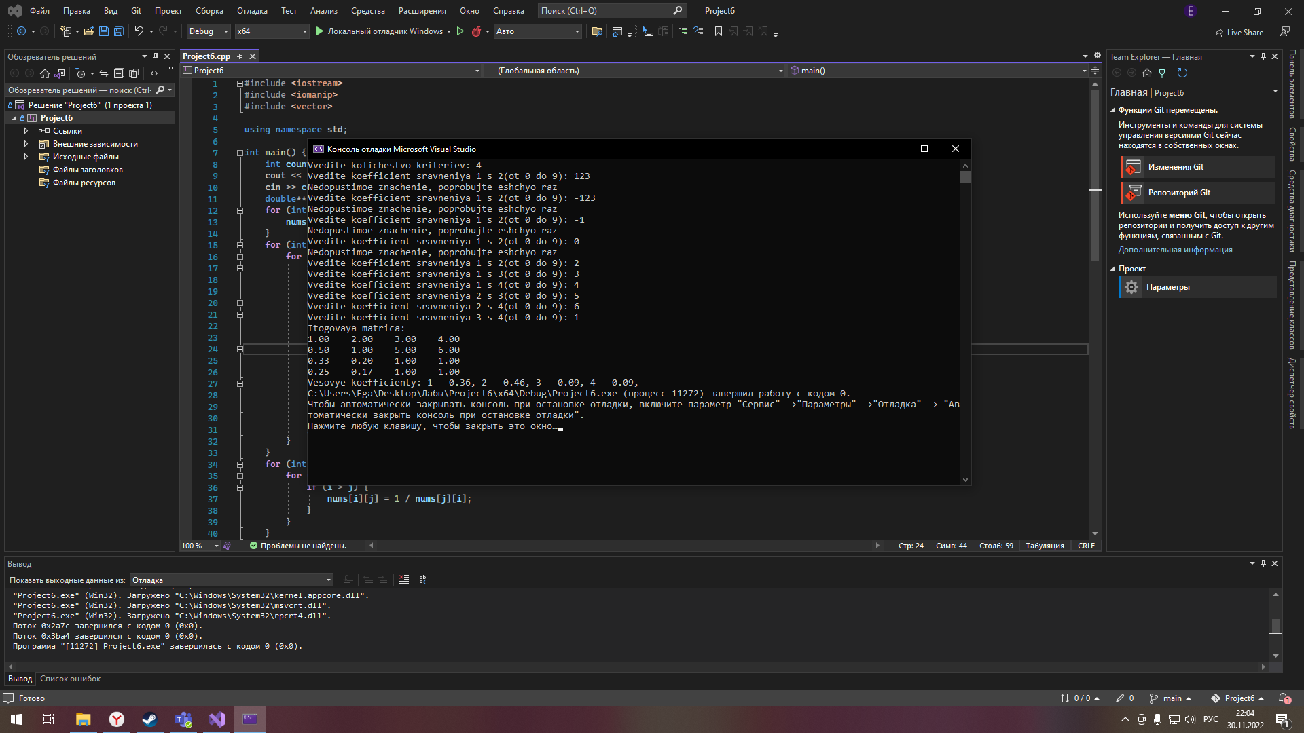Save the current file with the Save icon
1304x733 pixels.
(103, 31)
